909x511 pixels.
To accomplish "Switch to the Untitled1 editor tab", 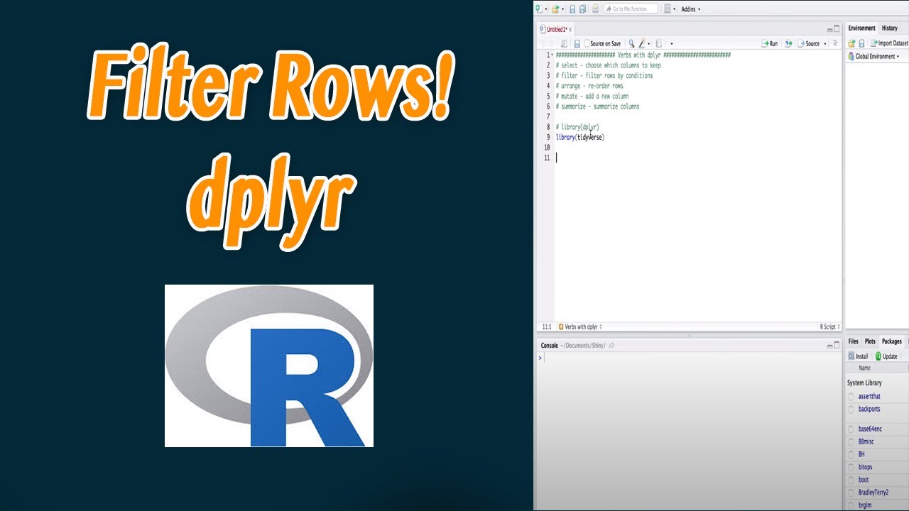I will coord(555,29).
